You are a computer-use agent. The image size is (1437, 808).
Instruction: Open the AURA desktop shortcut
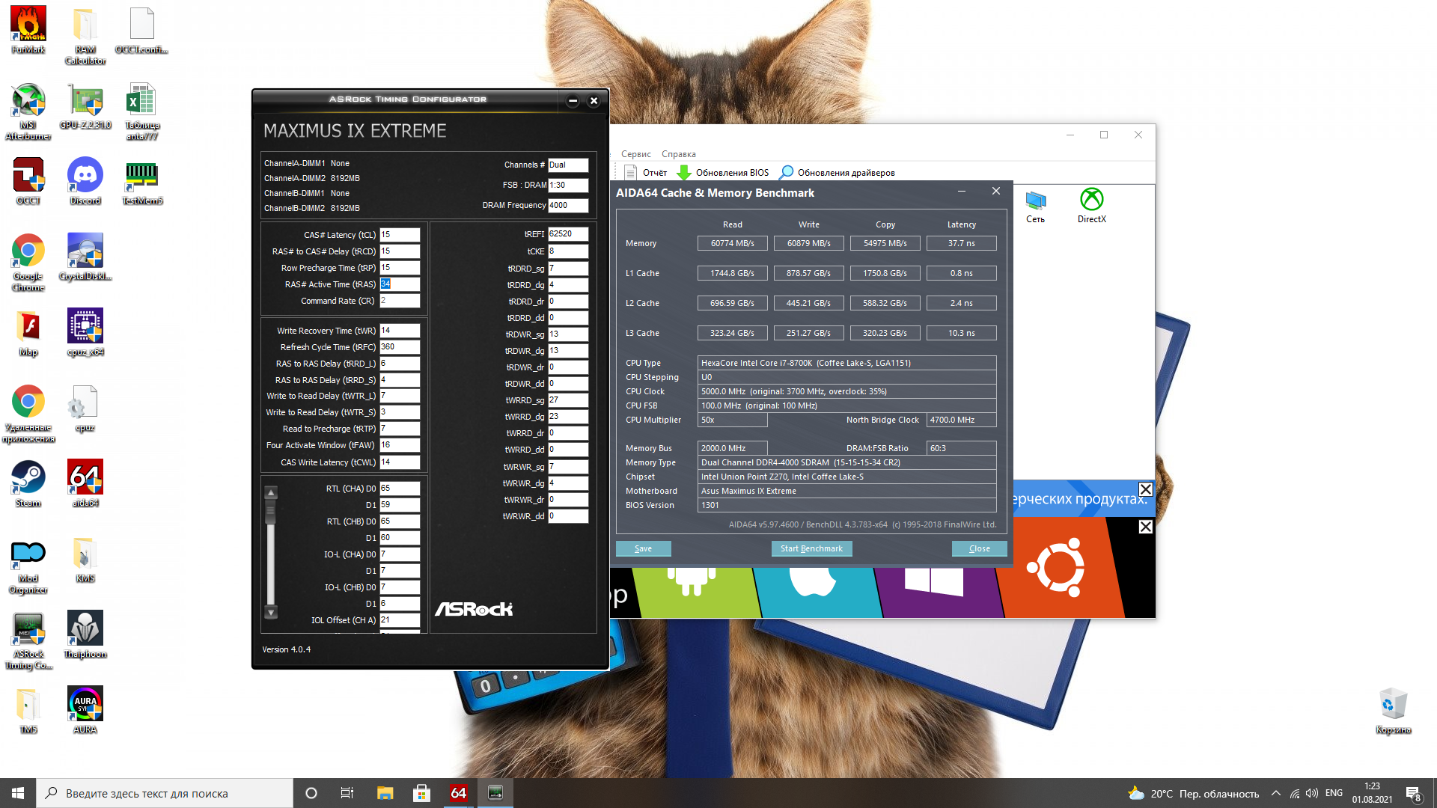coord(85,705)
